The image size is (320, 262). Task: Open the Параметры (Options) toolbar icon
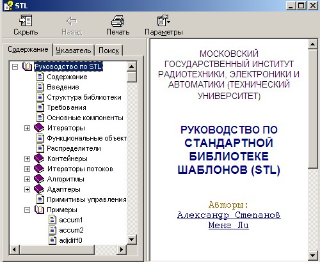164,20
